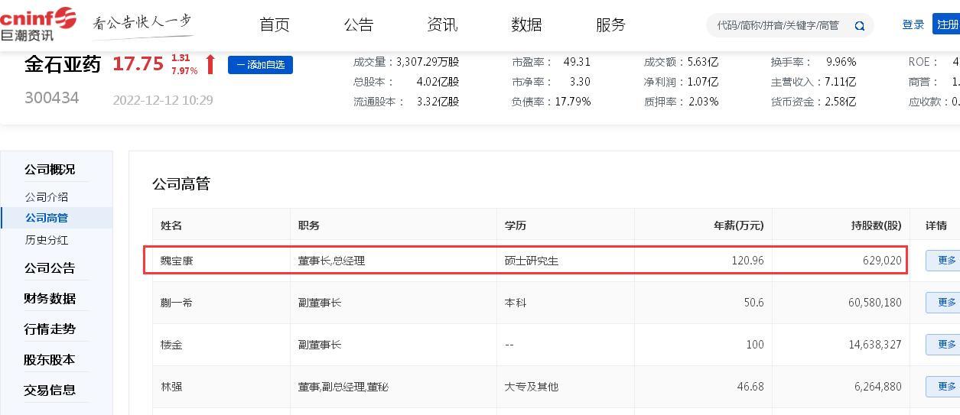Click the 大专及其他 cell
The height and width of the screenshot is (415, 960).
pyautogui.click(x=532, y=387)
